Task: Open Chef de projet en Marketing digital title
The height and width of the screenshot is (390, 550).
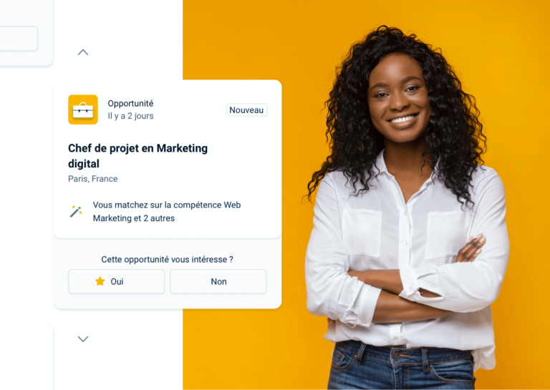Action: pos(137,155)
